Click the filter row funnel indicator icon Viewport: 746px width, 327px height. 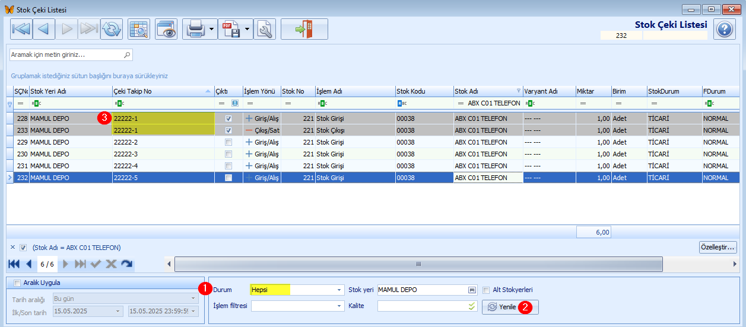(9, 104)
